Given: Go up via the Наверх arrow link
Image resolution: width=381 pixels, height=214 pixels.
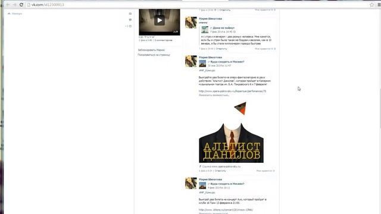Looking at the screenshot, I should pyautogui.click(x=15, y=14).
